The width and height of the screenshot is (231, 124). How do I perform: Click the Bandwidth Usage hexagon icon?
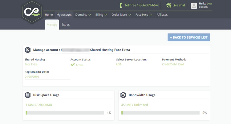[123, 95]
